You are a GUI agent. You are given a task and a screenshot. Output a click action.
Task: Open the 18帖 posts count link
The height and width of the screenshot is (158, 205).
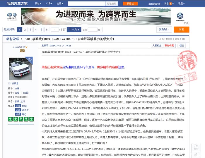pos(17,93)
